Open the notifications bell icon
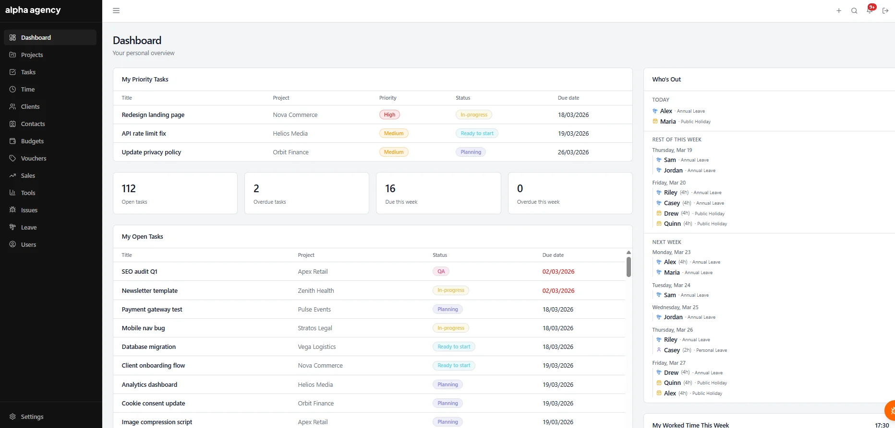Image resolution: width=895 pixels, height=428 pixels. pos(870,10)
